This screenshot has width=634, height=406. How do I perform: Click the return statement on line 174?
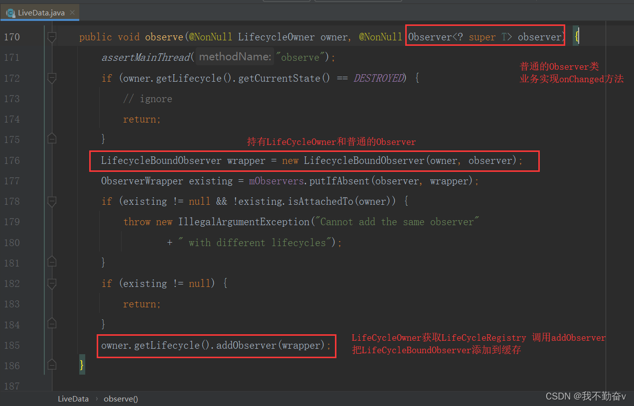point(142,120)
